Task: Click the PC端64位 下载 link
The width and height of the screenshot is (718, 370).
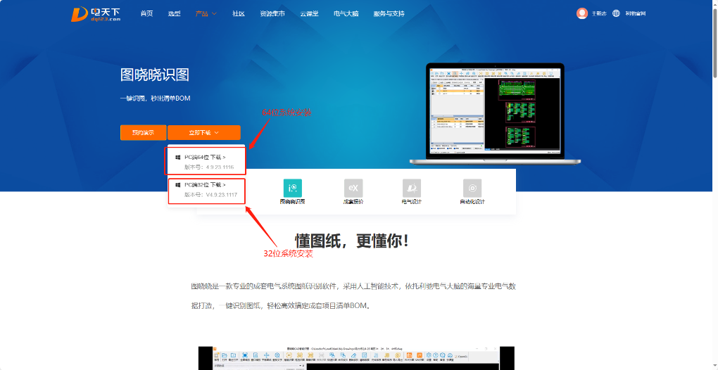Action: [205, 157]
